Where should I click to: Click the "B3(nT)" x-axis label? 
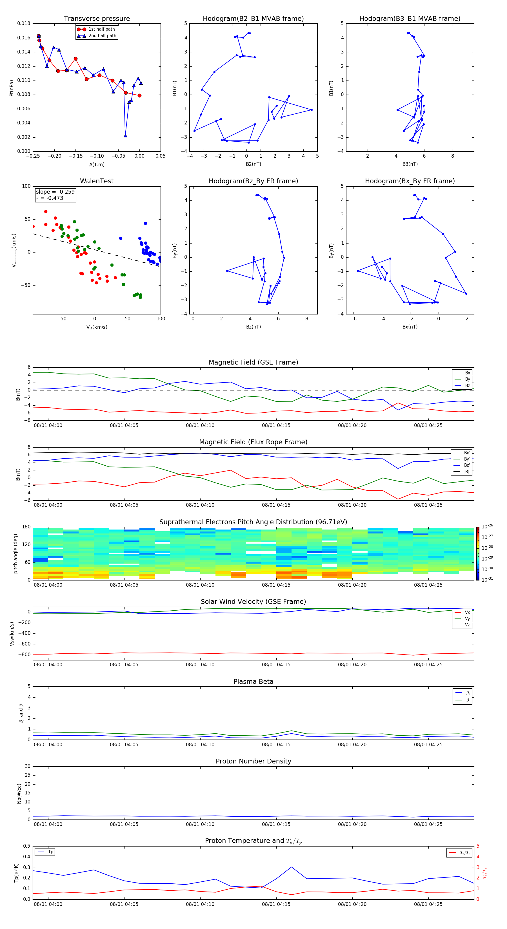410,164
